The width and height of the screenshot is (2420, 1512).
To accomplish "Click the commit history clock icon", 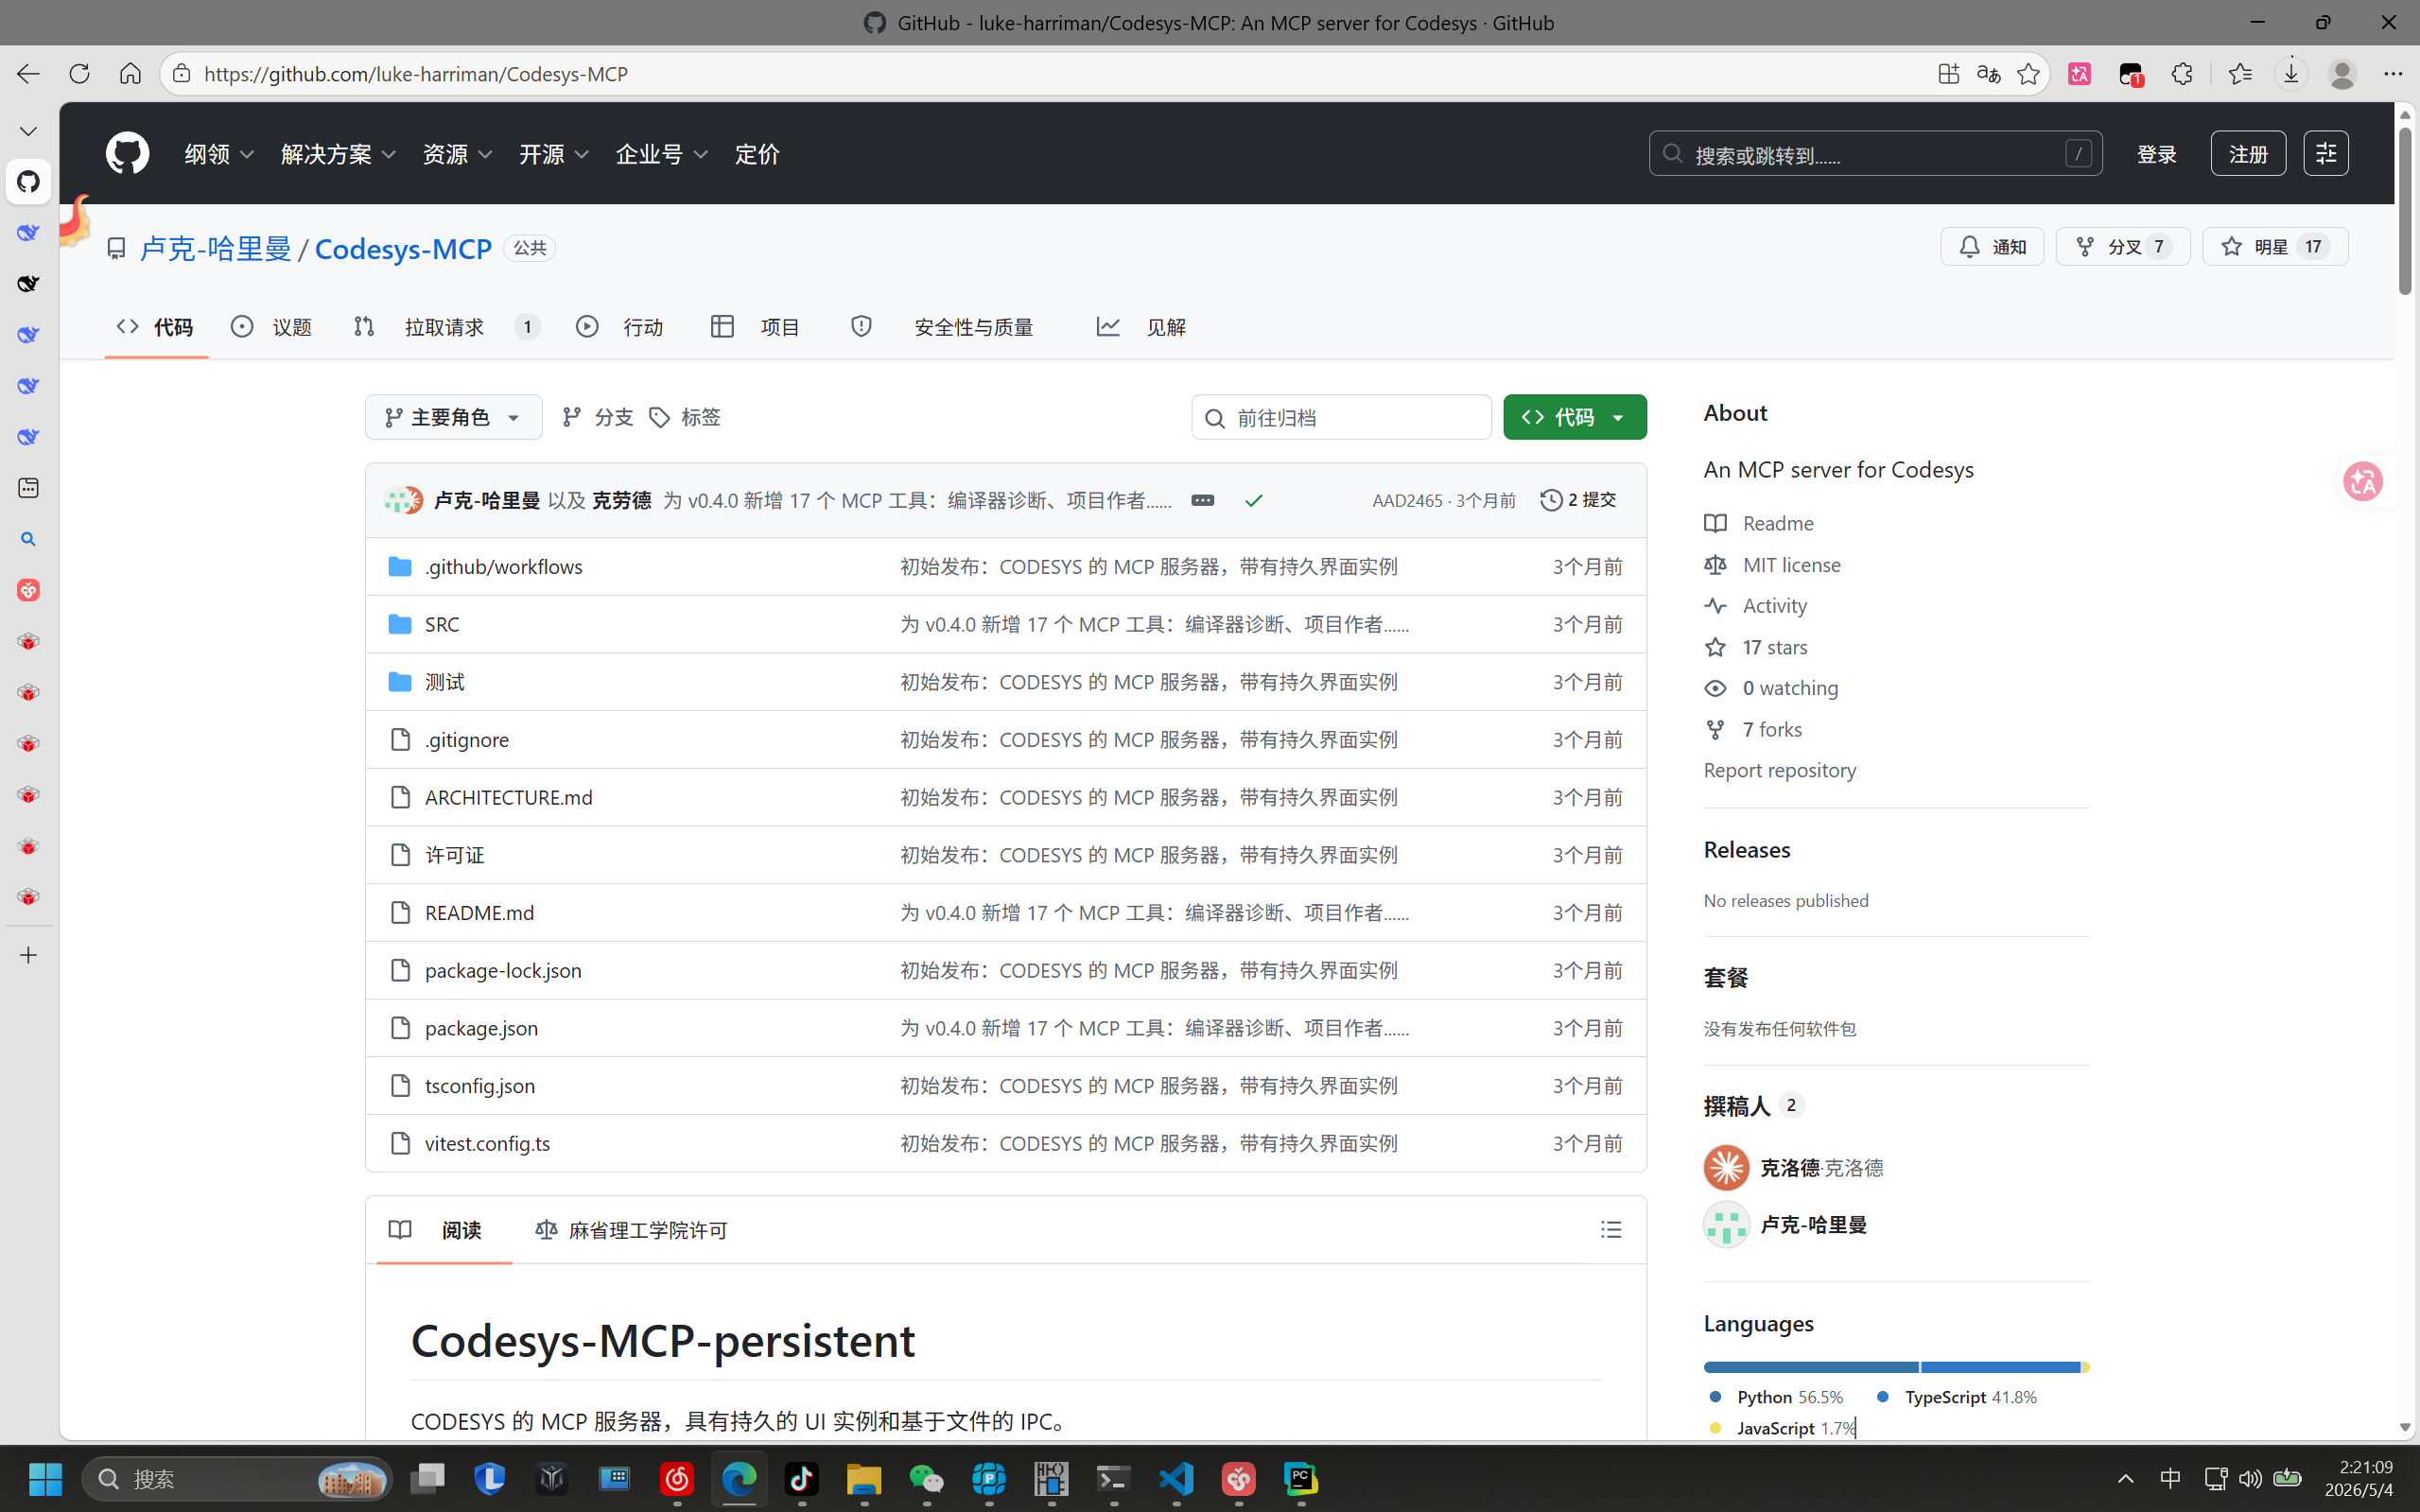I will 1551,500.
